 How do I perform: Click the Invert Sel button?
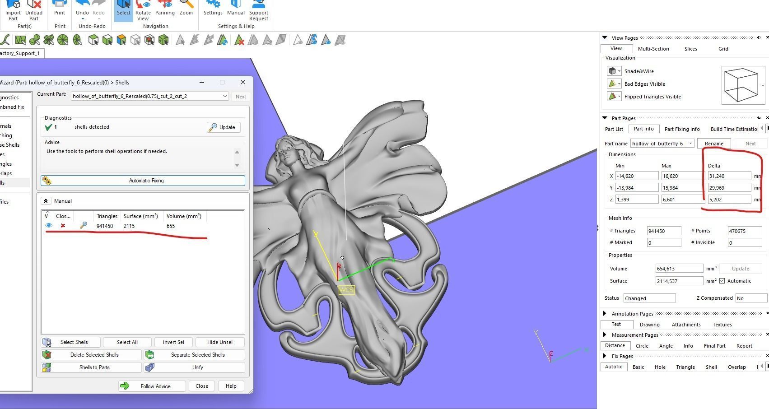point(173,342)
